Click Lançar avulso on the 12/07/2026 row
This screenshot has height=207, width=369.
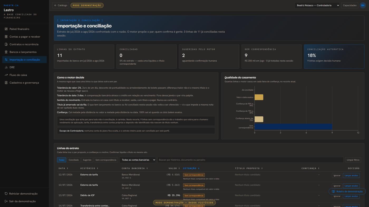click(351, 175)
